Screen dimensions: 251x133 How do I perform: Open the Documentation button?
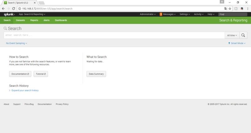[20, 74]
